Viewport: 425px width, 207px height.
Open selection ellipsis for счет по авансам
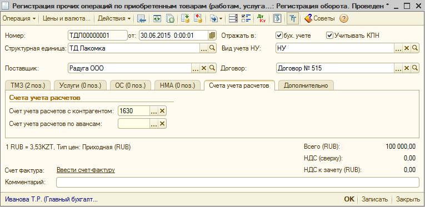(154, 124)
